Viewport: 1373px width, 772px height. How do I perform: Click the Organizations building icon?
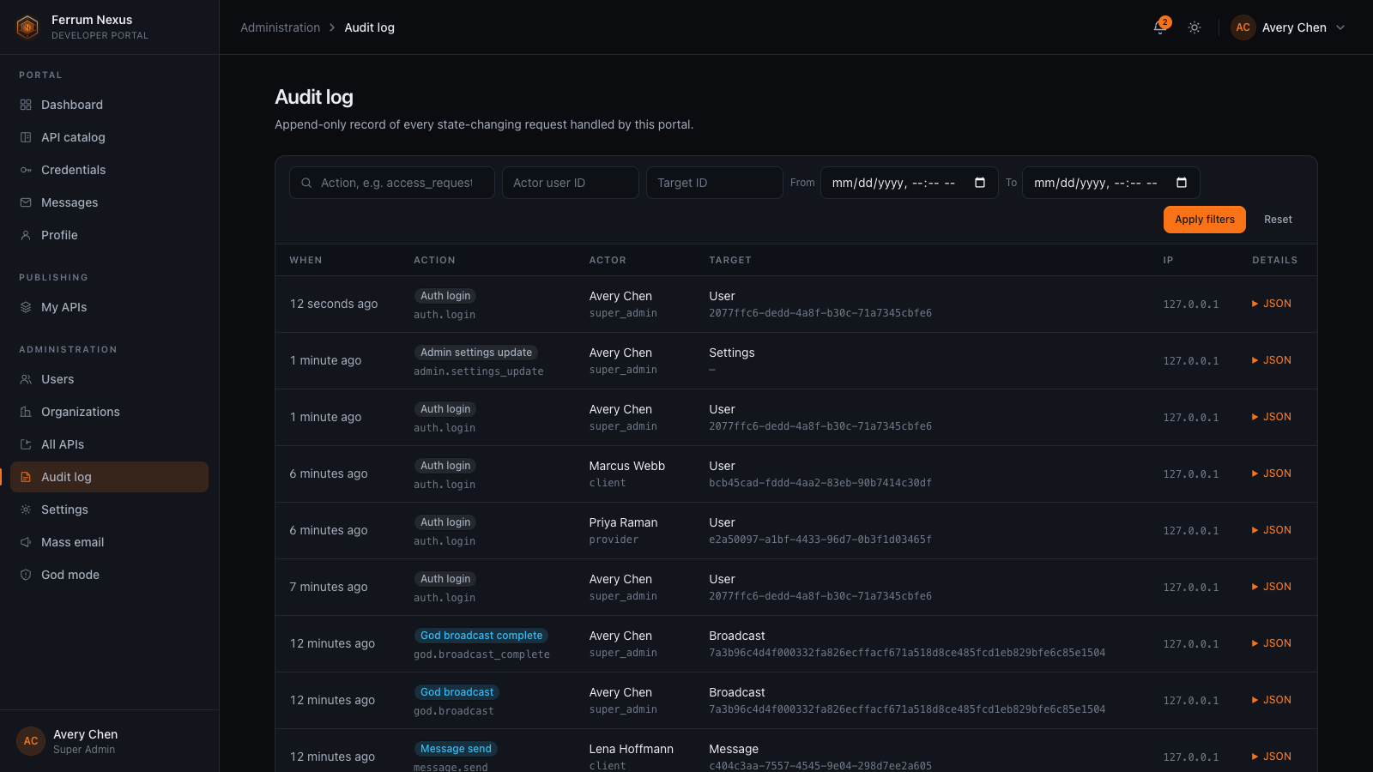[26, 412]
